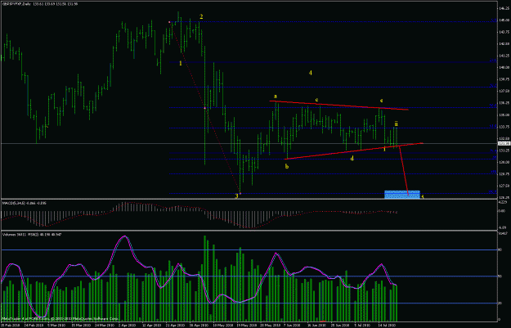Click the MetaTrader copyright text

tap(60, 319)
